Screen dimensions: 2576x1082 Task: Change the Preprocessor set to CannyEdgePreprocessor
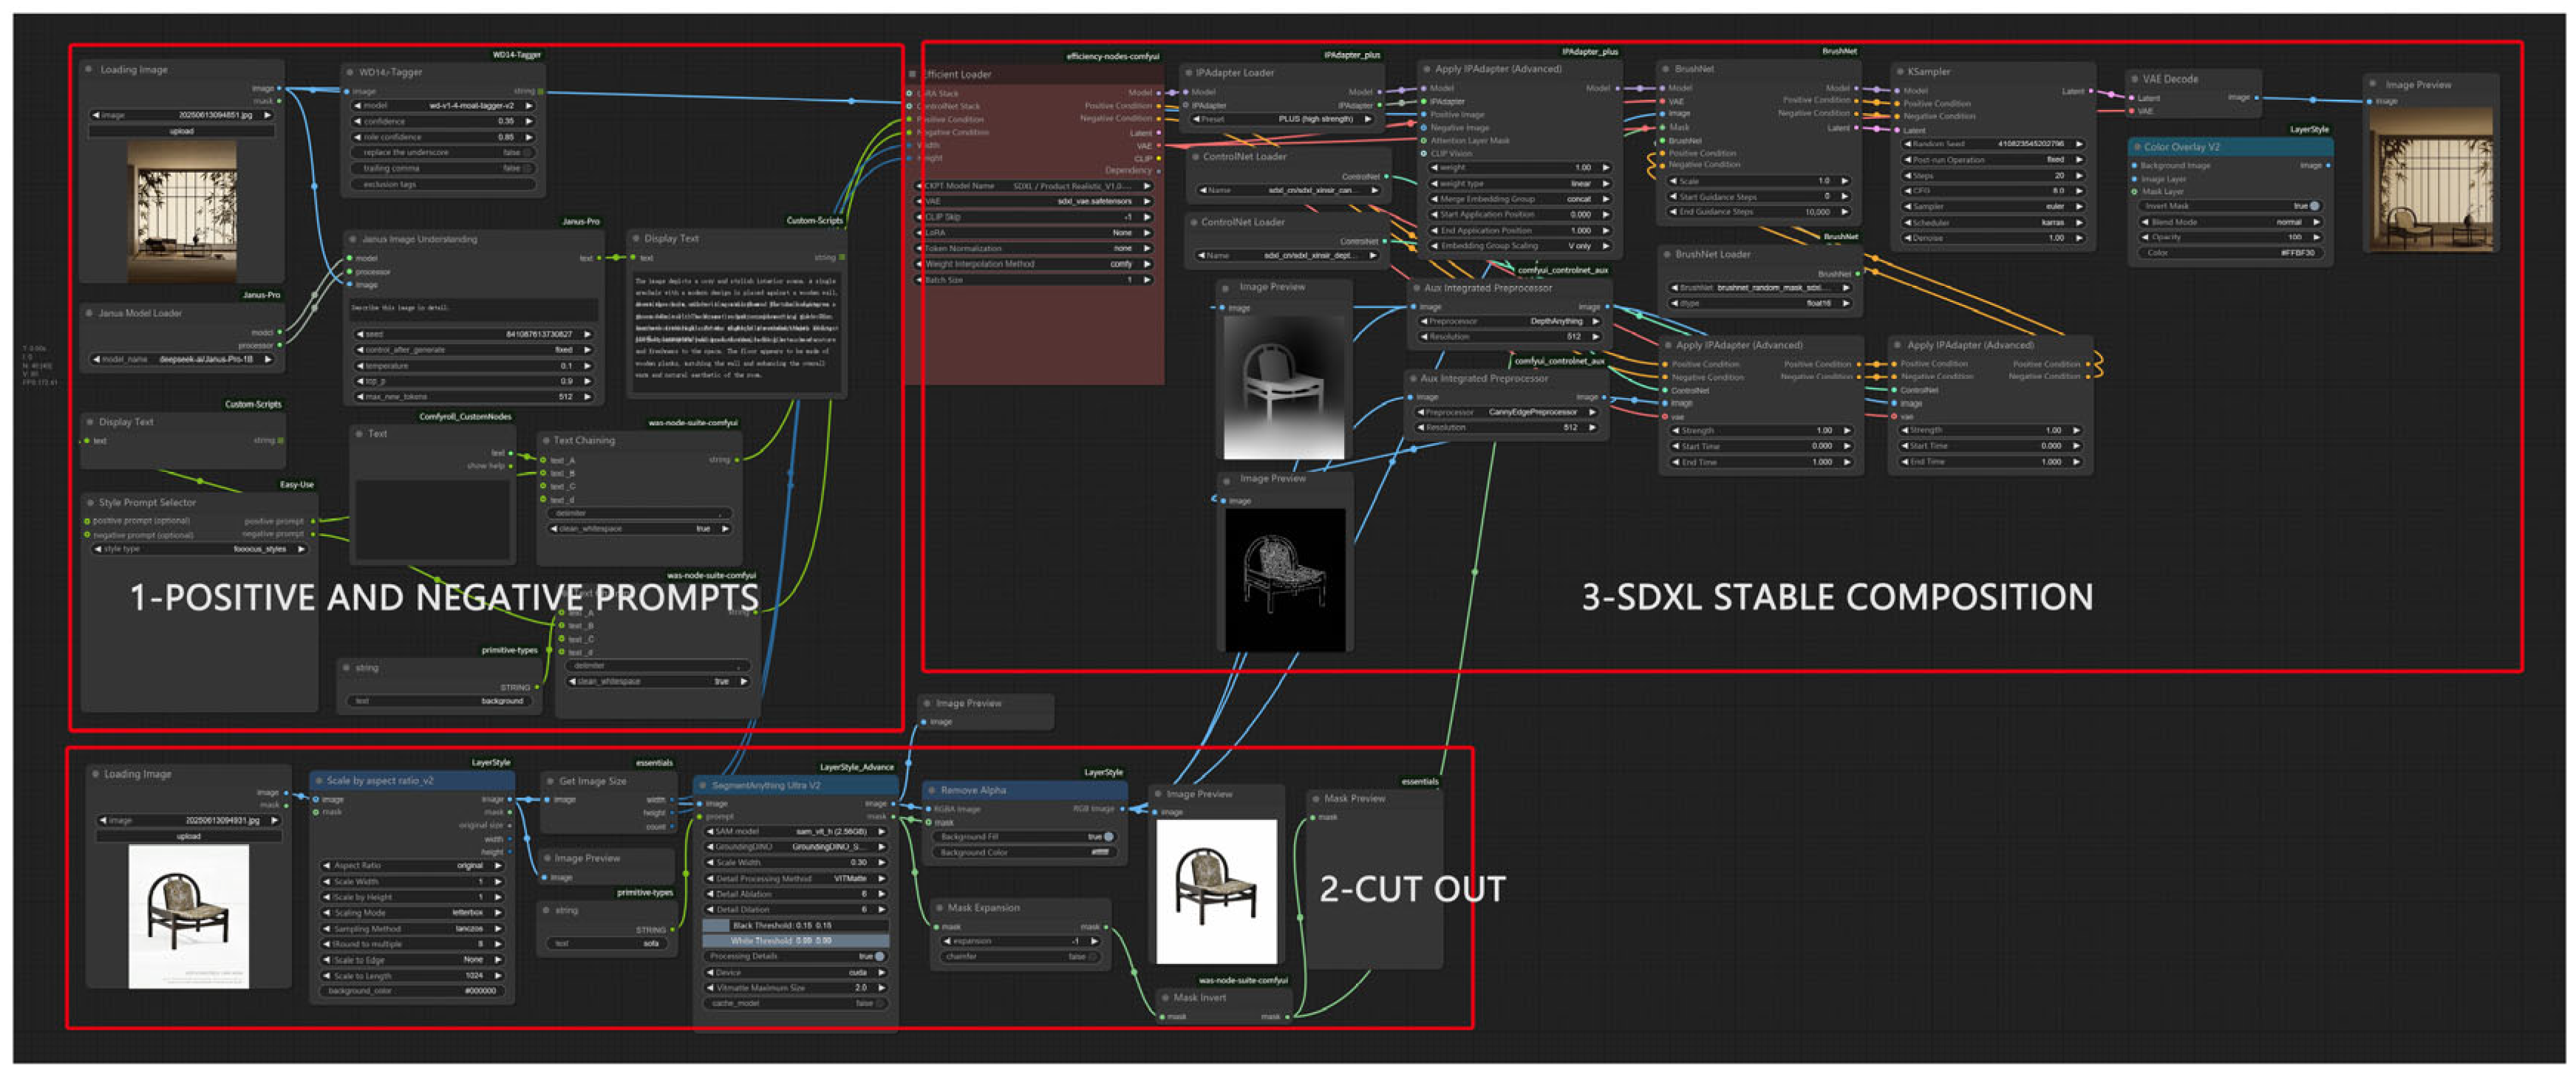click(x=1507, y=411)
